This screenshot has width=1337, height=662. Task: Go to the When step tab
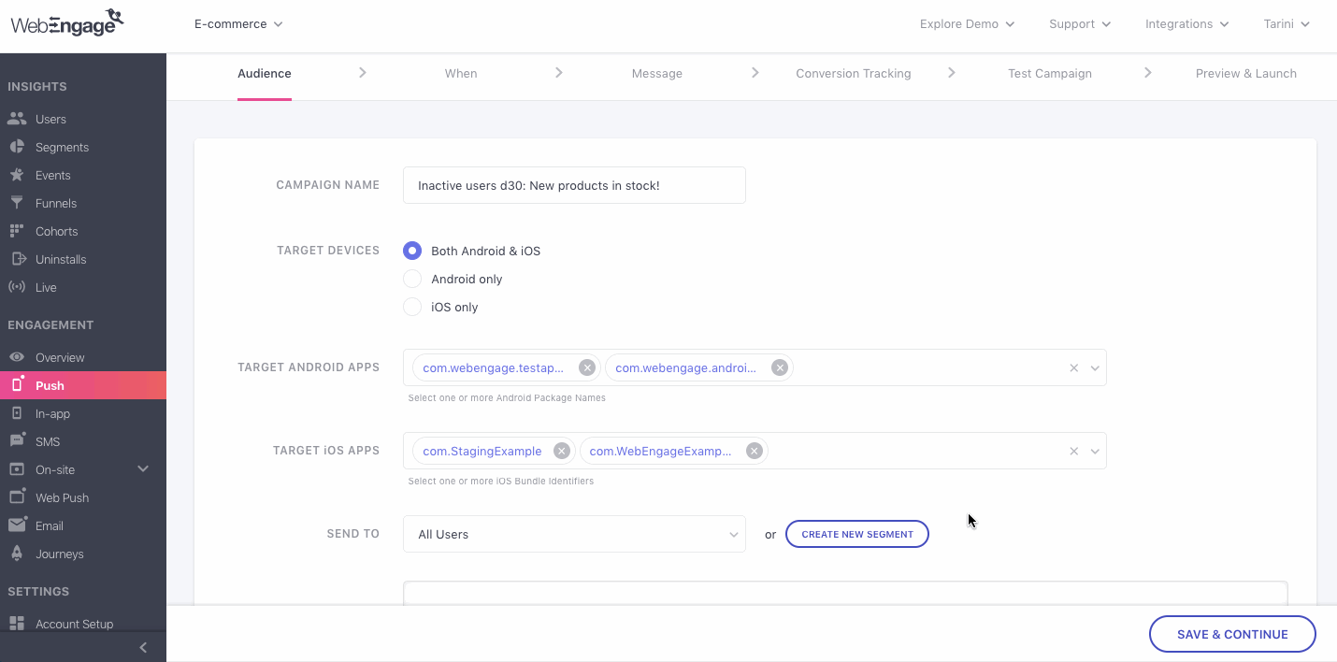[x=461, y=74]
